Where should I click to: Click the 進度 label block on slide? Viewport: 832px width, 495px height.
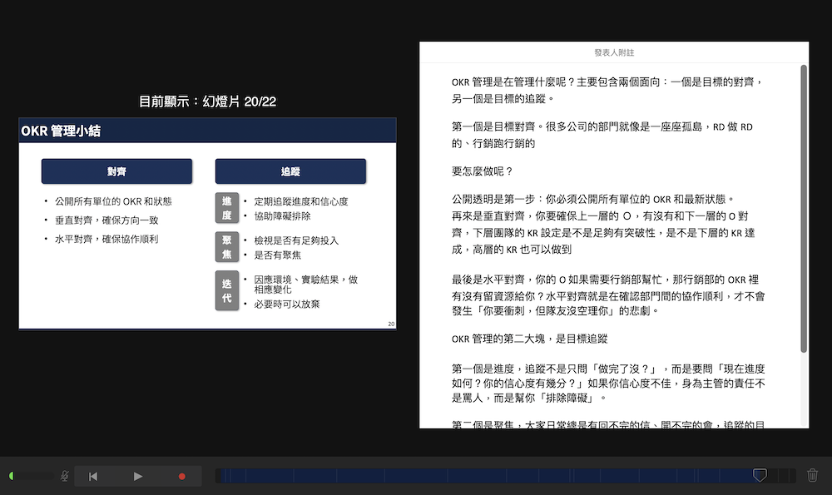point(226,209)
